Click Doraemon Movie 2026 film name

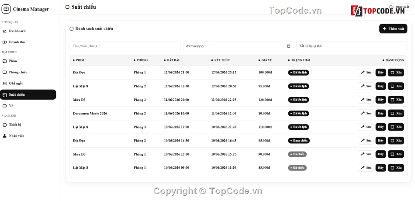point(90,113)
